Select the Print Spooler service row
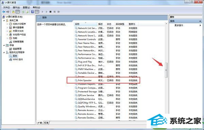Image resolution: width=204 pixels, height=130 pixels. 103,80
